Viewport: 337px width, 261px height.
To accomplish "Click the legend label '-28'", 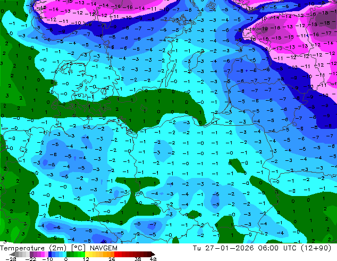I will (x=11, y=259).
